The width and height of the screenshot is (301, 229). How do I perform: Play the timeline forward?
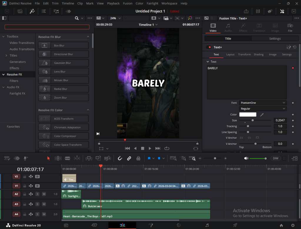tap(150, 148)
